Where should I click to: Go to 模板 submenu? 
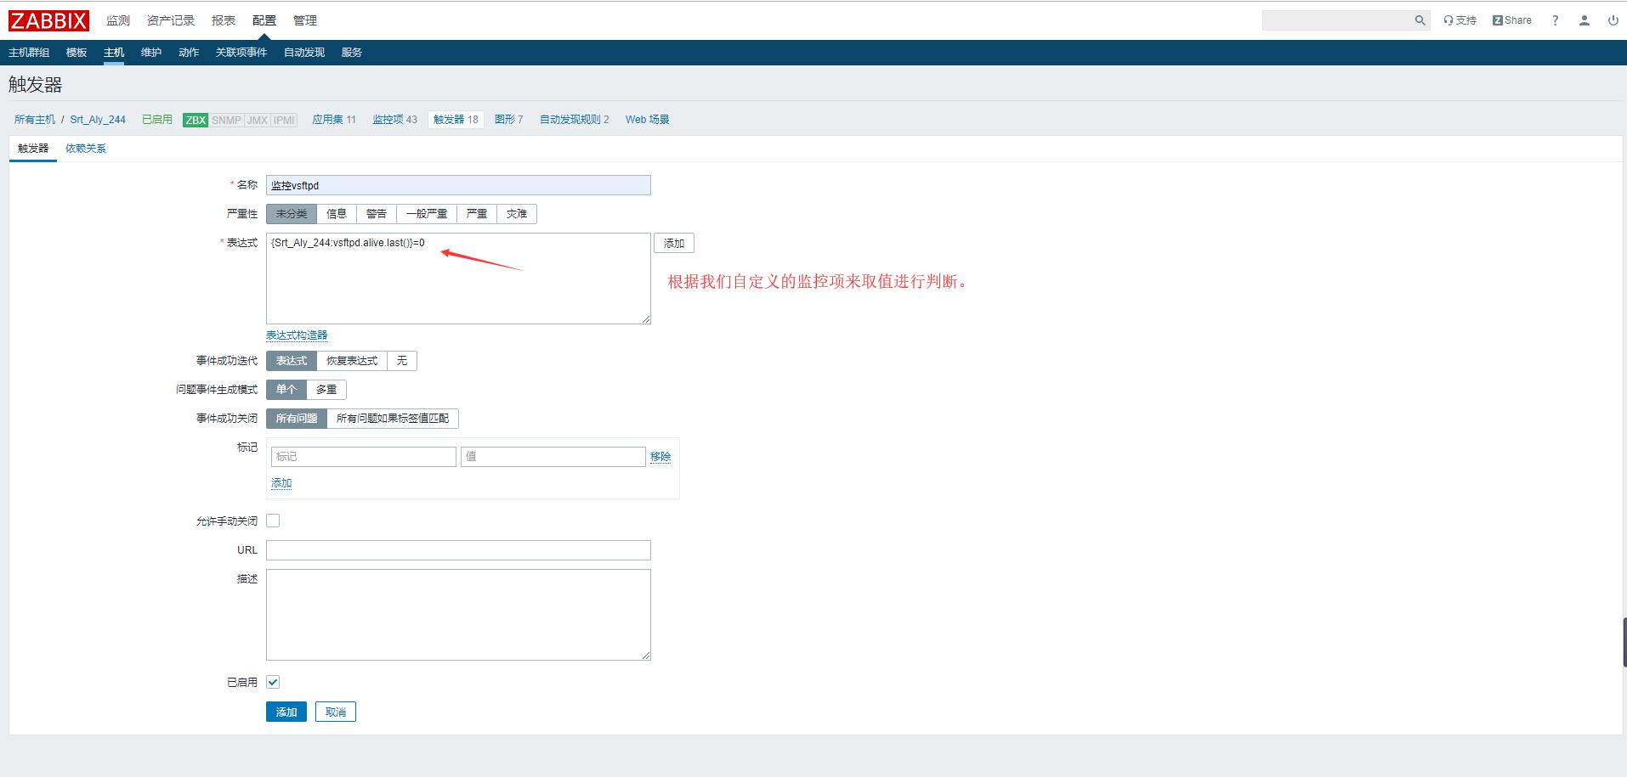pyautogui.click(x=77, y=53)
